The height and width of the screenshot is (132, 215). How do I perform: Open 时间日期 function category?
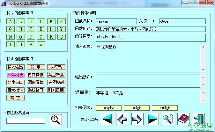click(56, 90)
